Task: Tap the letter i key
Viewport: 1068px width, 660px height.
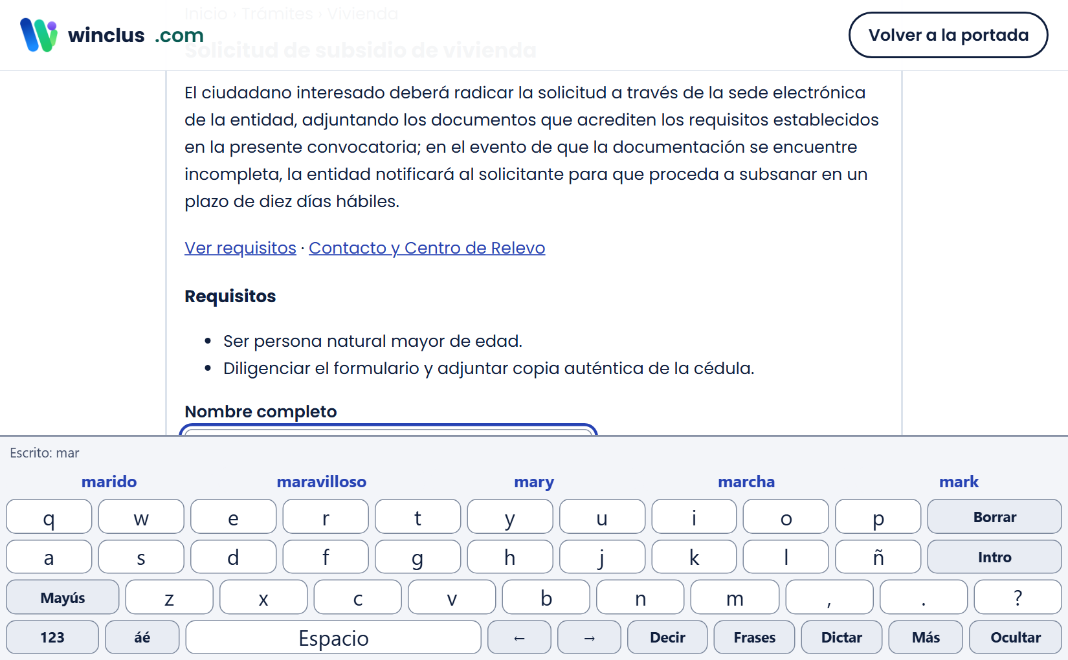Action: [x=694, y=516]
